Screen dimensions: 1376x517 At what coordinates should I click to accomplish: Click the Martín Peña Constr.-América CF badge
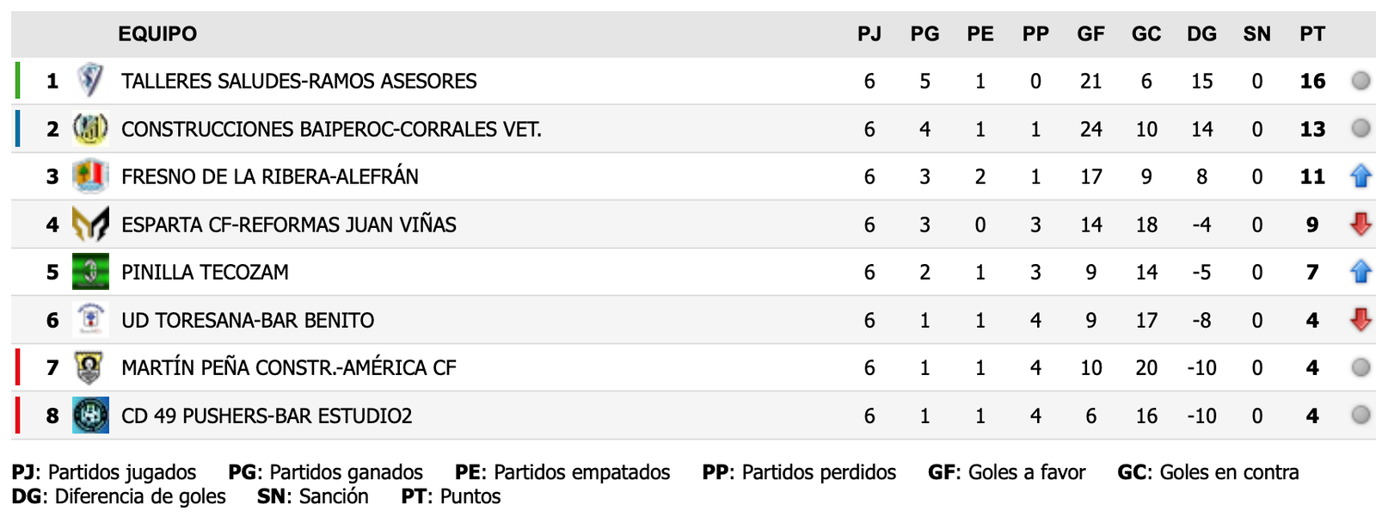pyautogui.click(x=90, y=367)
